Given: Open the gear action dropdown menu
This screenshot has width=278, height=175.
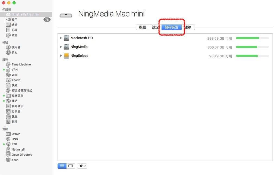Looking at the screenshot, I should tap(82, 166).
